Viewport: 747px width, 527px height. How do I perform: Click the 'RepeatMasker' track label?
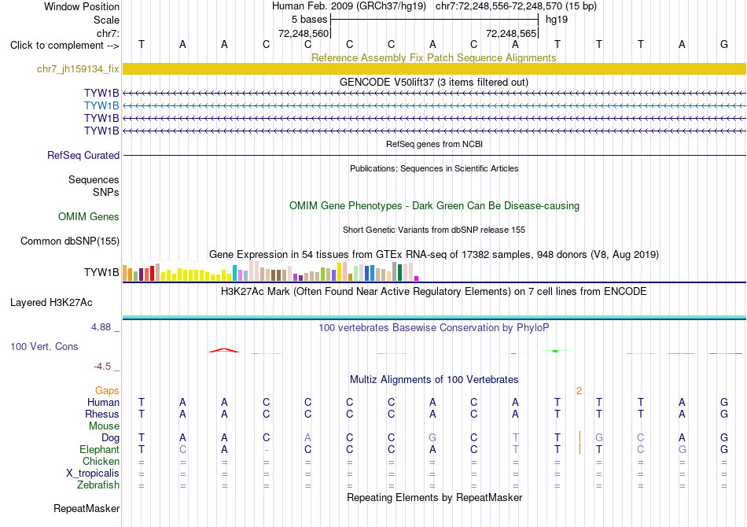pyautogui.click(x=86, y=509)
